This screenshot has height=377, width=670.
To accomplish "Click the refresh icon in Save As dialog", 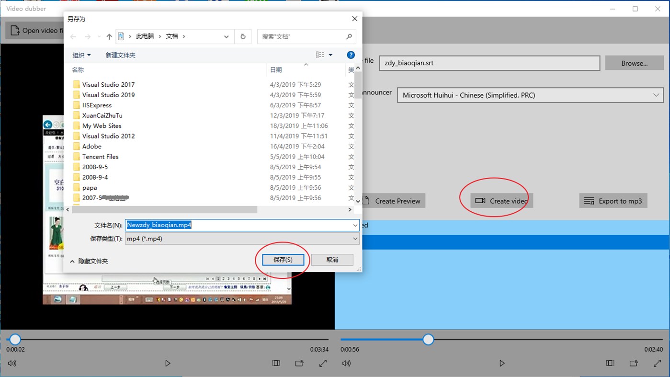I will (243, 36).
